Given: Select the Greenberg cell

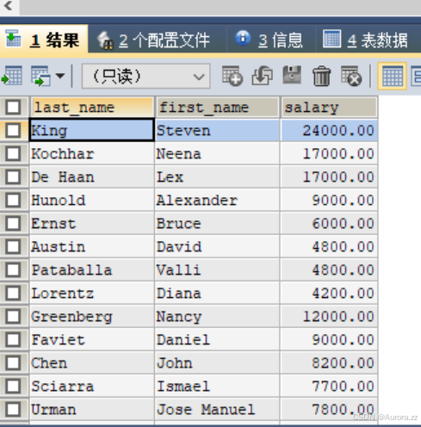Looking at the screenshot, I should 92,317.
